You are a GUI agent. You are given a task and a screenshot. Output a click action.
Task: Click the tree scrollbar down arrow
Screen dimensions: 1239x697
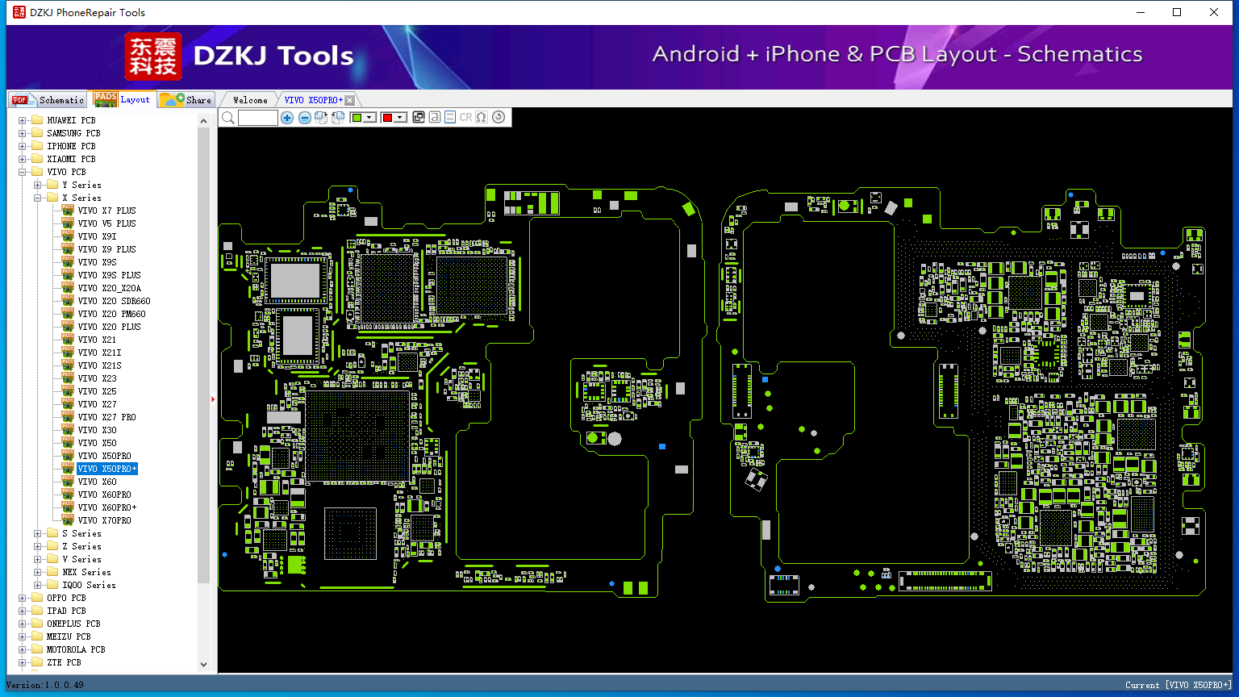(x=203, y=665)
